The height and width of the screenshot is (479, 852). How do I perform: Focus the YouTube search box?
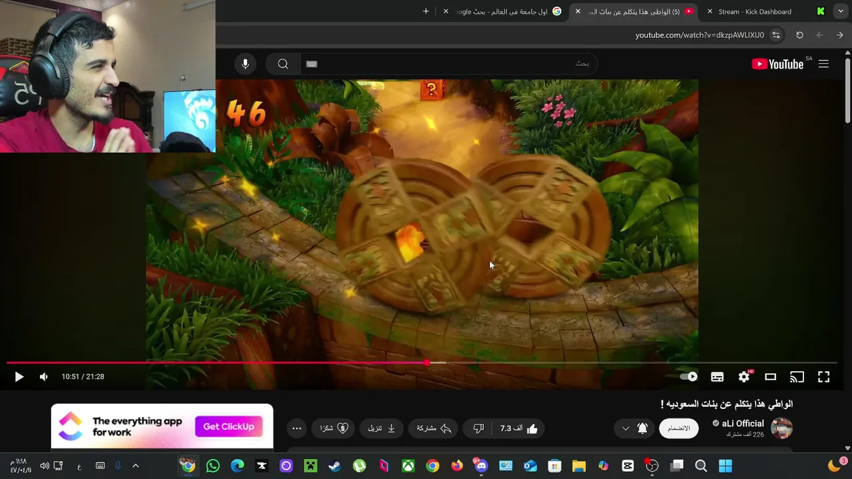click(x=448, y=64)
